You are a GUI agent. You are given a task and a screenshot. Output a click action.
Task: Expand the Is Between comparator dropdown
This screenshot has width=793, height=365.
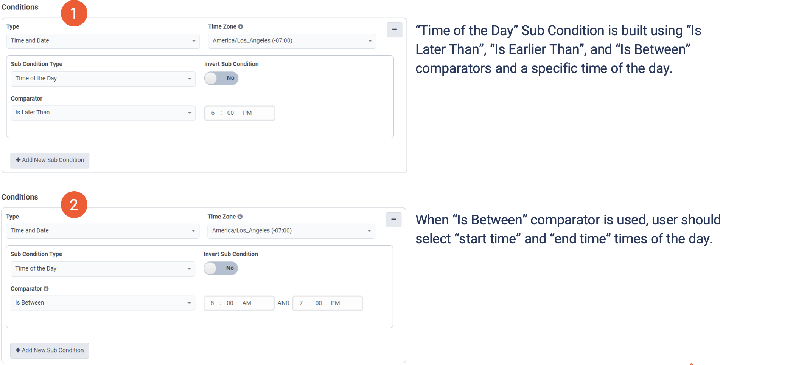pos(103,303)
